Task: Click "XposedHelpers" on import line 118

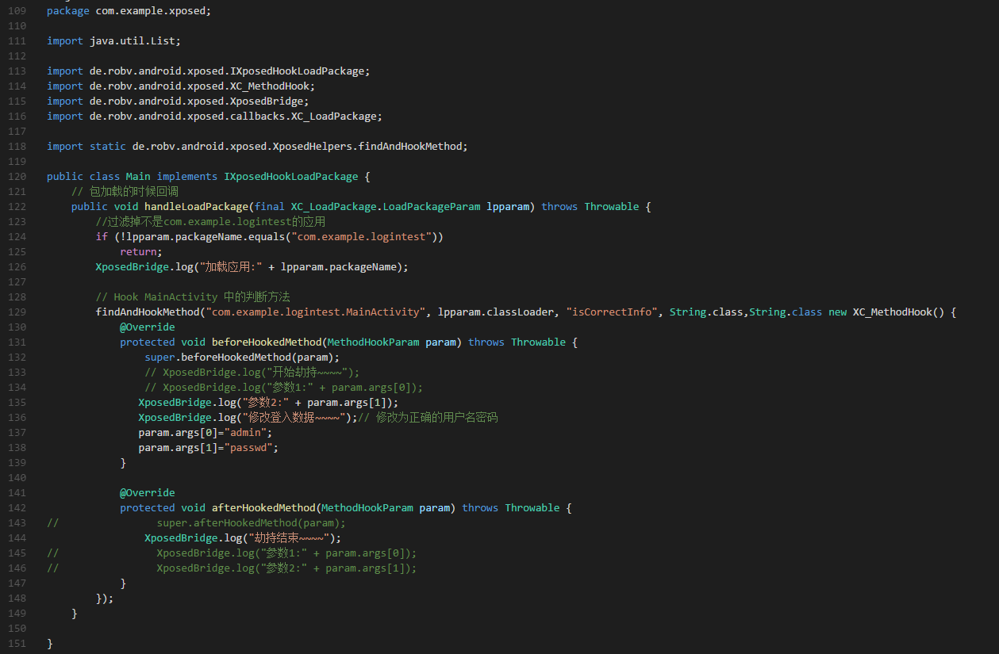Action: [x=313, y=147]
